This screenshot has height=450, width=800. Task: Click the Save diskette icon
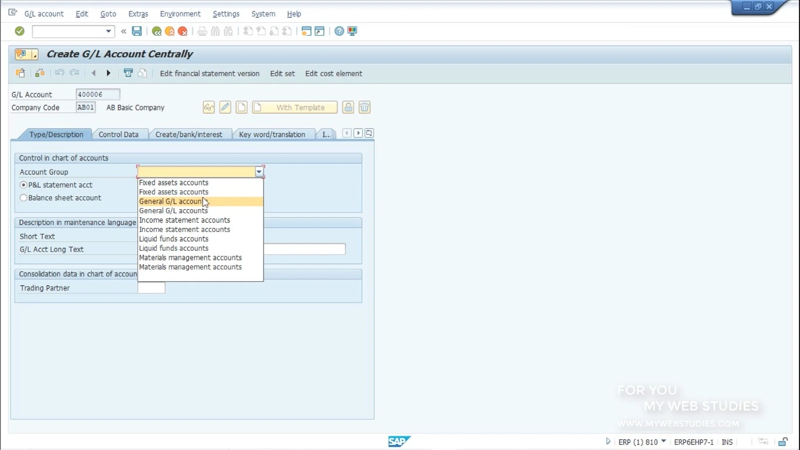[x=136, y=31]
